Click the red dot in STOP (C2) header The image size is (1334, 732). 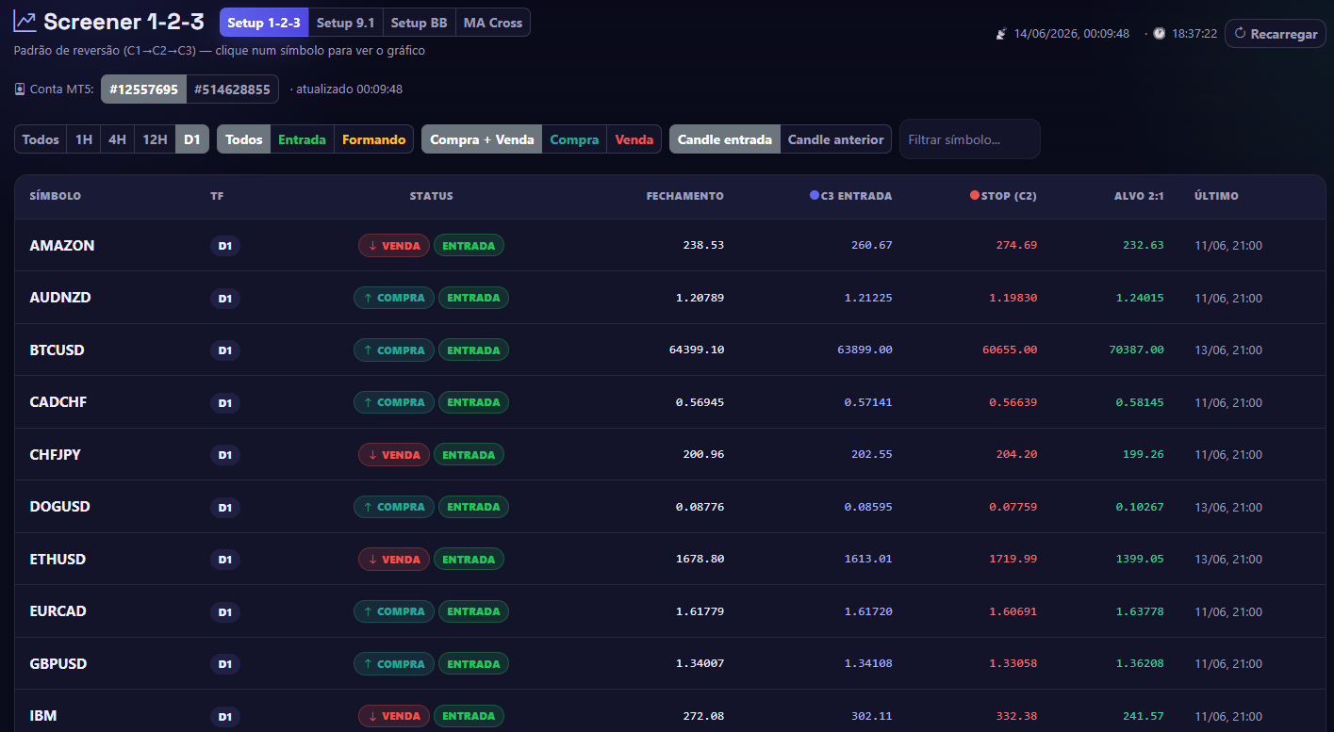[975, 196]
